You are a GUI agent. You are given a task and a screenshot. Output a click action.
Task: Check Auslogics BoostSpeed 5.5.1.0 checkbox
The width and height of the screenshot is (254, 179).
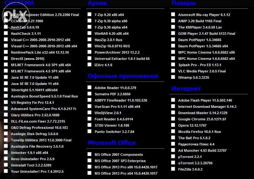coord(6,96)
